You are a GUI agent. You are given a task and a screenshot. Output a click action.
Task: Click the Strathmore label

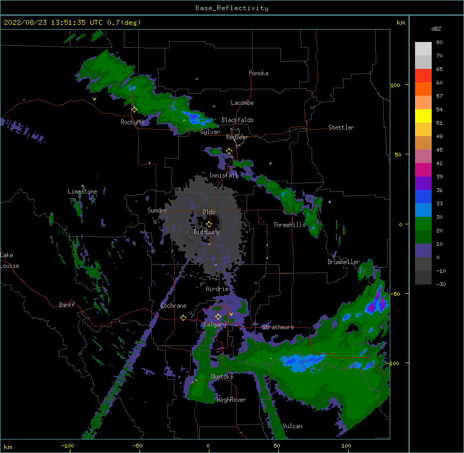click(278, 327)
